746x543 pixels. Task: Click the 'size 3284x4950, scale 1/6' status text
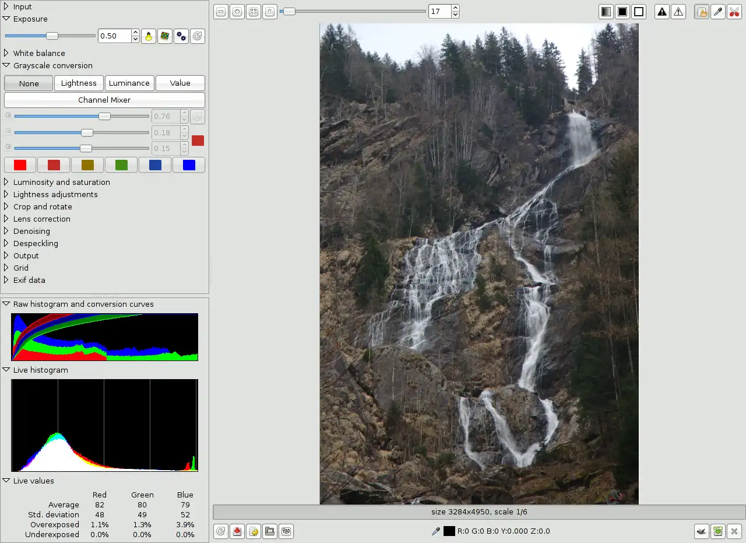point(479,512)
